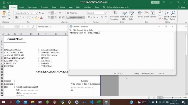The image size is (188, 105).
Task: Switch to the Data tab
Action: point(54,7)
